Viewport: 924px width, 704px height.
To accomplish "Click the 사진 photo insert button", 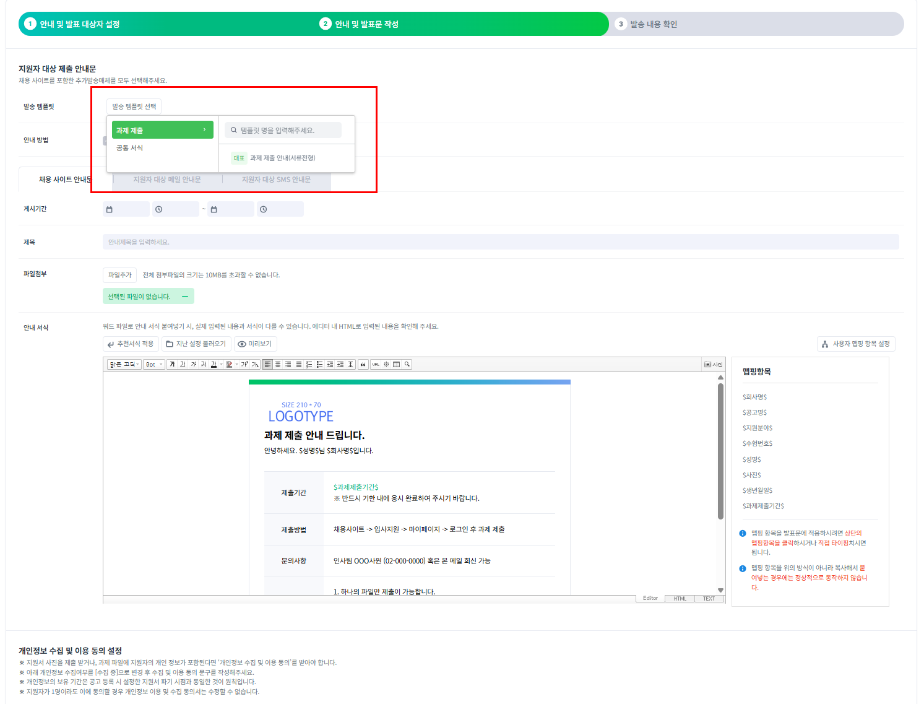I will point(714,365).
